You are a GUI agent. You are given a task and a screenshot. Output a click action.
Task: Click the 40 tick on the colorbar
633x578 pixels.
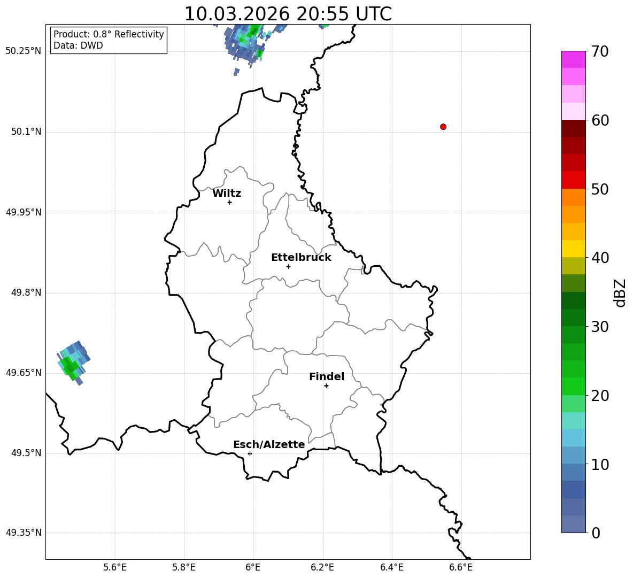(x=600, y=258)
